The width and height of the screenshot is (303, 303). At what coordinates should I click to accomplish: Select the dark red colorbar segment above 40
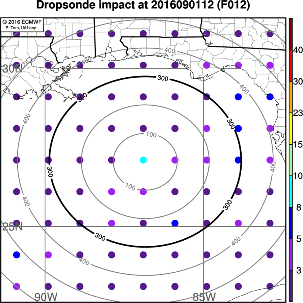click(x=291, y=34)
